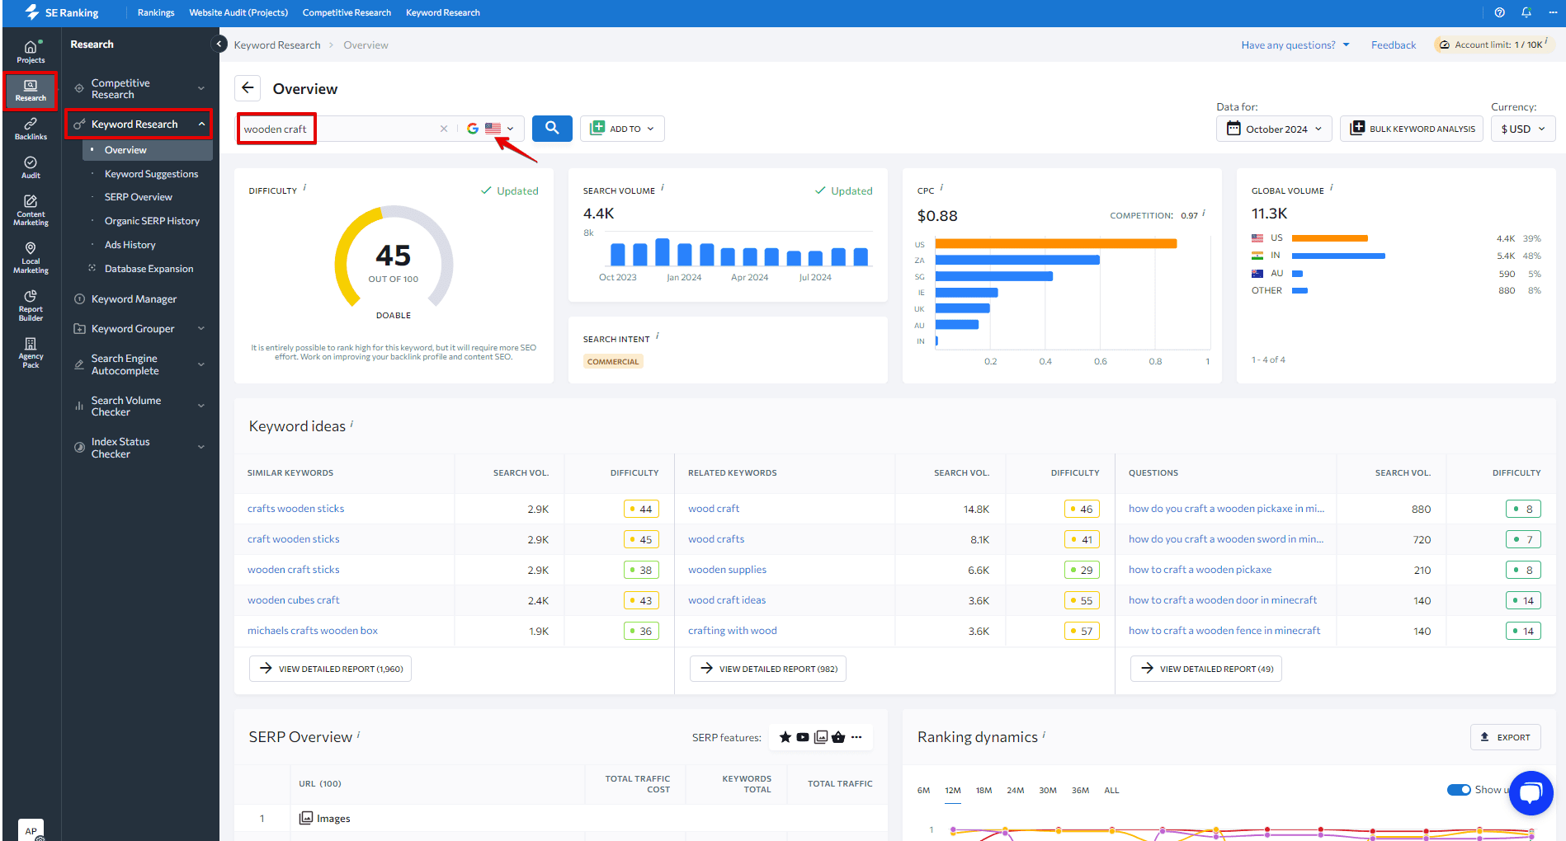Image resolution: width=1566 pixels, height=841 pixels.
Task: Select the ALL ranking dynamics tab
Action: (1111, 790)
